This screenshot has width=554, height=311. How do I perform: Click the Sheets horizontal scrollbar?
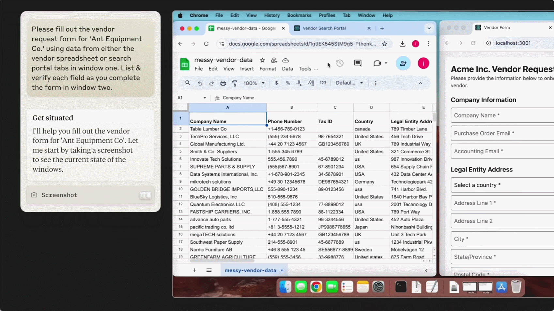222,261
